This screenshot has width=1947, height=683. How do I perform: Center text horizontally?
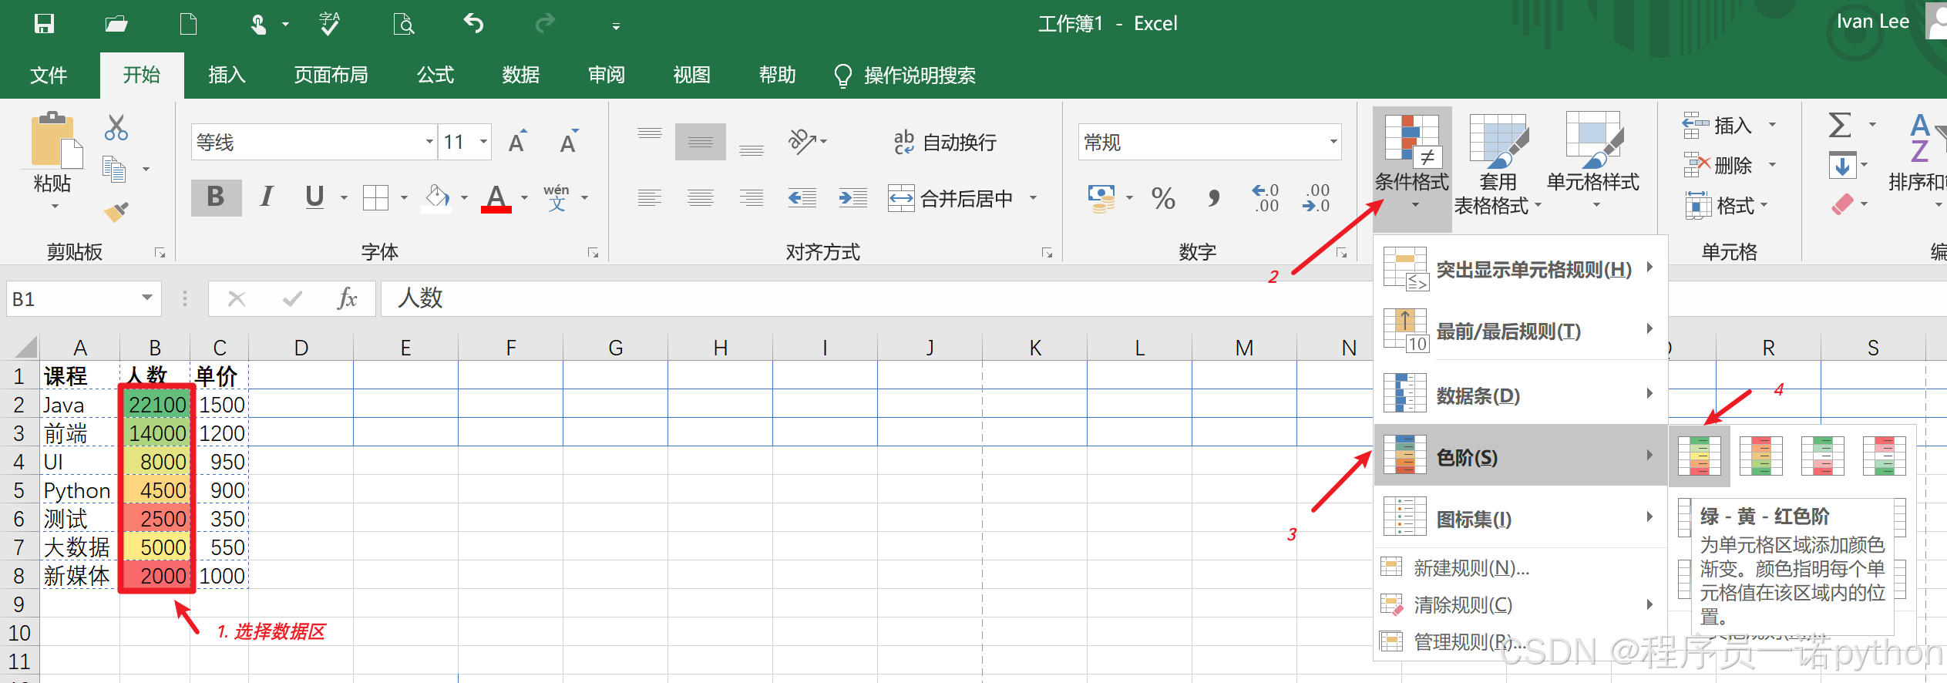point(700,198)
